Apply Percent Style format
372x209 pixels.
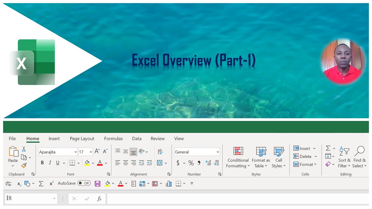click(x=191, y=163)
